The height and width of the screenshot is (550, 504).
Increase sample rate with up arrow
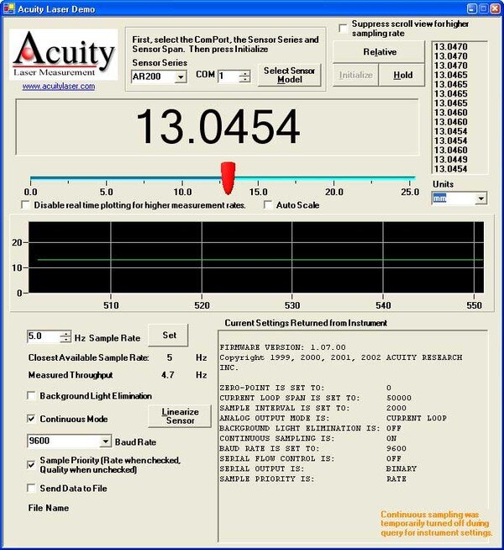pos(66,334)
